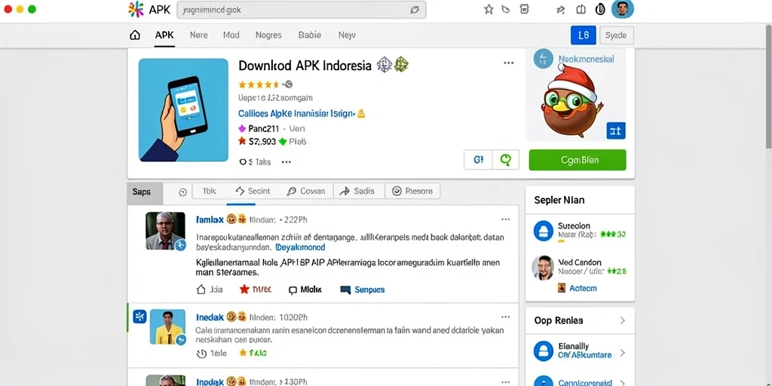Click the orange Aoteom icon
The width and height of the screenshot is (772, 386).
tap(561, 288)
